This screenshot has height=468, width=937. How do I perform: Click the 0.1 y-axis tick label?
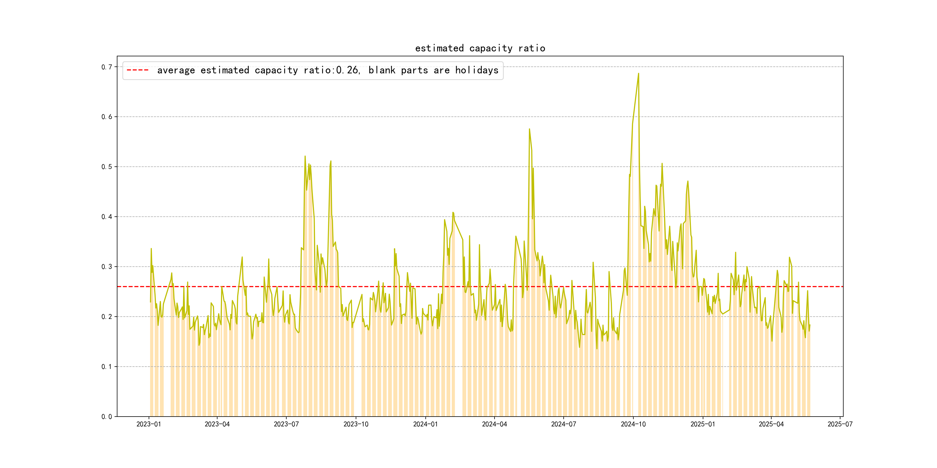(107, 367)
